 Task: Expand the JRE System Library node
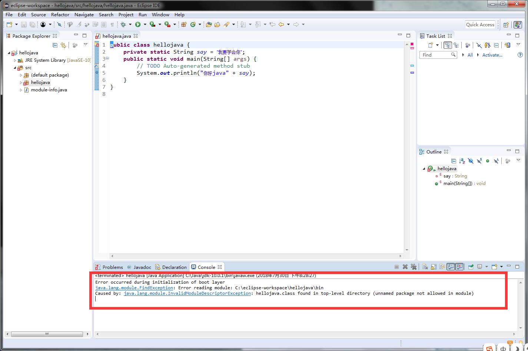15,60
